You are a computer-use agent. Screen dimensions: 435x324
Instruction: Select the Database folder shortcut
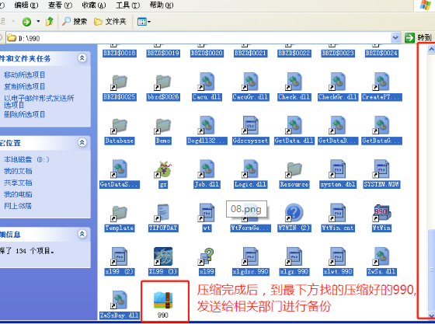pyautogui.click(x=120, y=126)
